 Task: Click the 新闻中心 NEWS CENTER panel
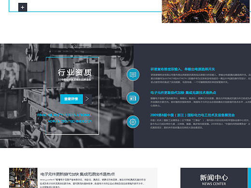[x=214, y=178]
